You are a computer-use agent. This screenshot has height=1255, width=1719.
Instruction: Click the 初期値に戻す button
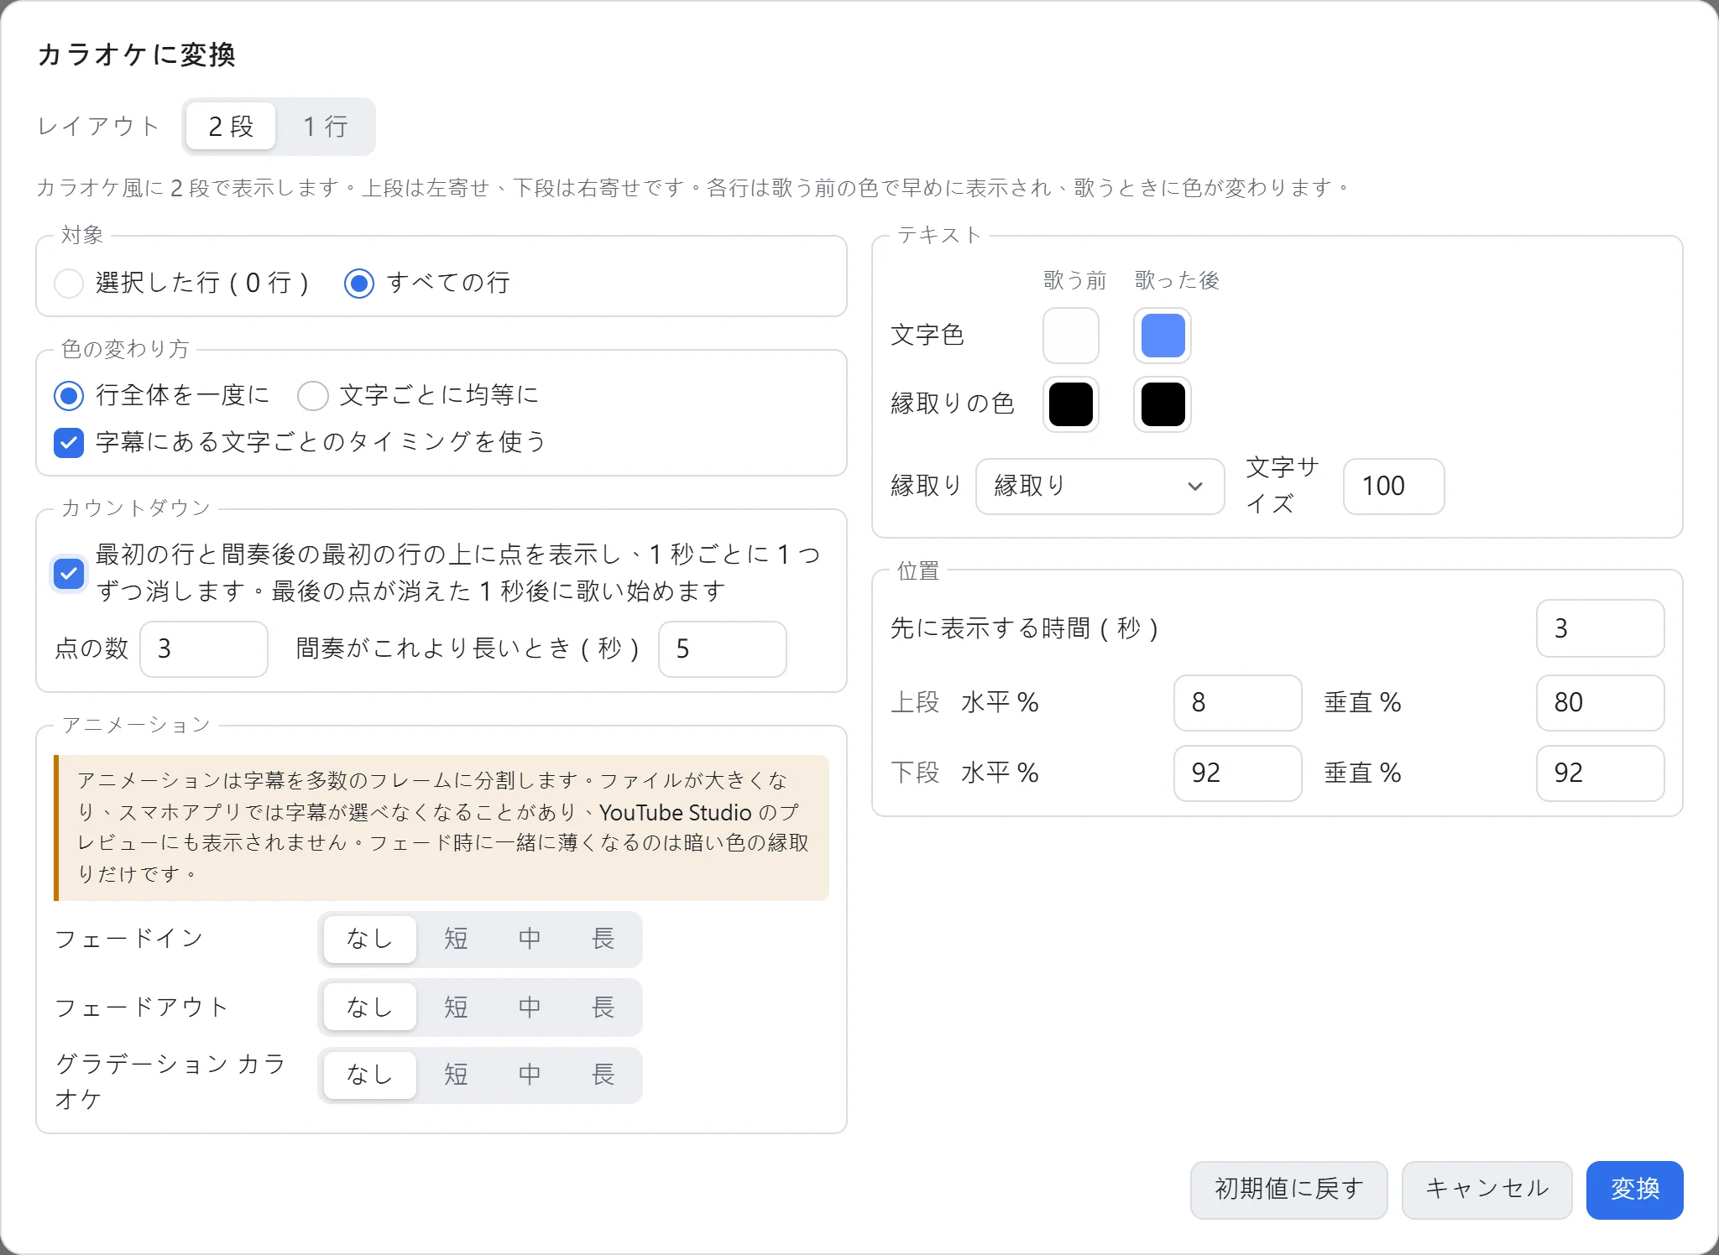click(1288, 1190)
